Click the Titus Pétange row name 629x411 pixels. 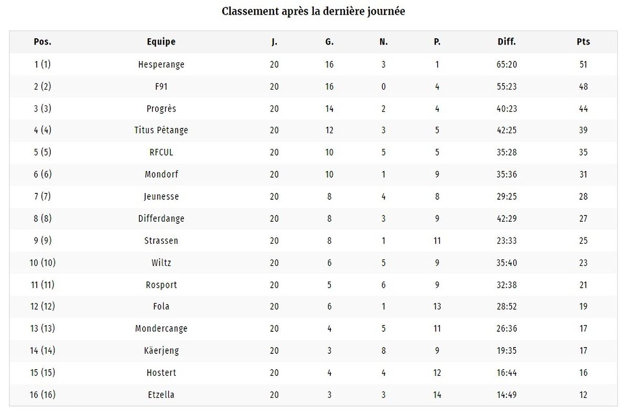[161, 131]
